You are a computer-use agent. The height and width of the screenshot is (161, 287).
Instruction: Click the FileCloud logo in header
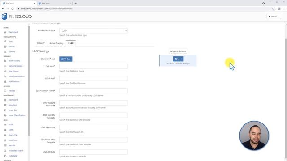pos(17,17)
